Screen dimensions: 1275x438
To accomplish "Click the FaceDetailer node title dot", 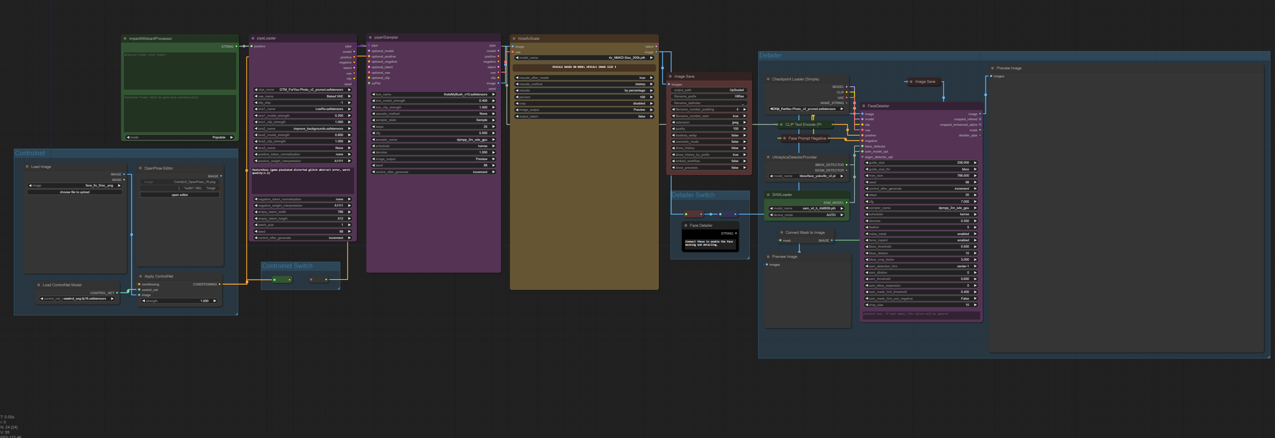I will click(x=864, y=106).
